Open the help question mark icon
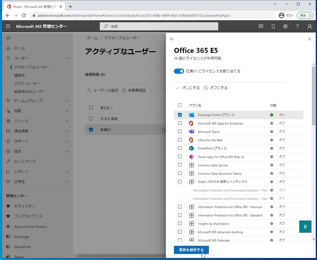Screen dimensions: 317x260 298,26
